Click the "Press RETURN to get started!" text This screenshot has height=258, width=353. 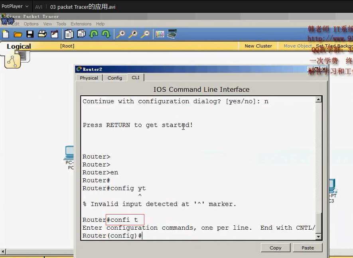coord(138,125)
